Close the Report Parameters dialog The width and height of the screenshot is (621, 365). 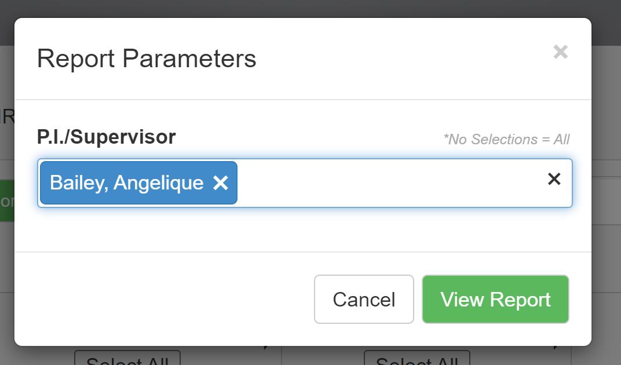pos(560,52)
